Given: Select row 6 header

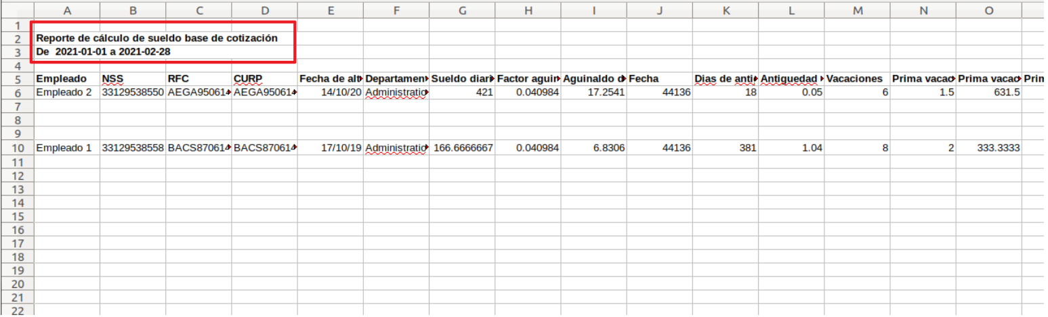Looking at the screenshot, I should click(17, 93).
